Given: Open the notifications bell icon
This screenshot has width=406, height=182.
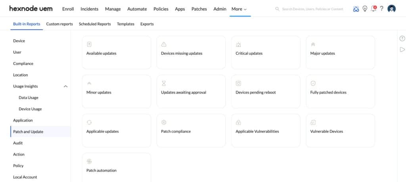Looking at the screenshot, I should point(373,9).
